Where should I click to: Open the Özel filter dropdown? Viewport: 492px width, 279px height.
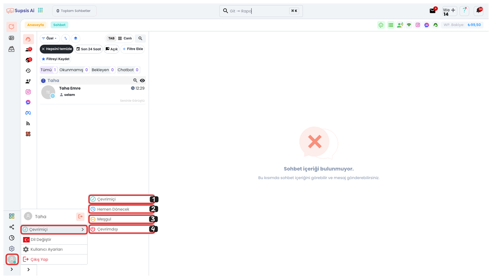[50, 38]
